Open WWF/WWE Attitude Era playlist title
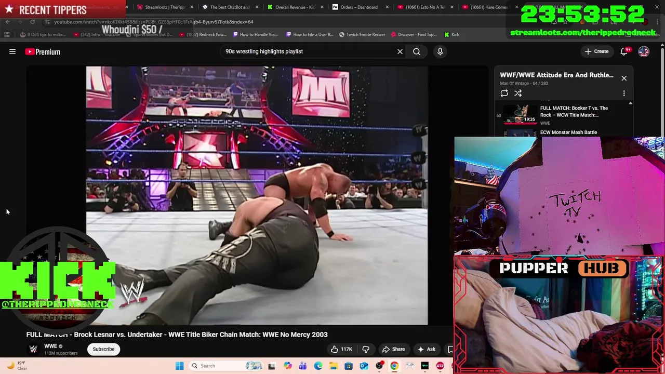 tap(556, 75)
